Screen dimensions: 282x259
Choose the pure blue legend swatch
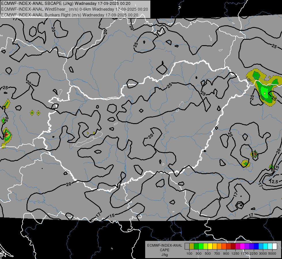pos(256,246)
